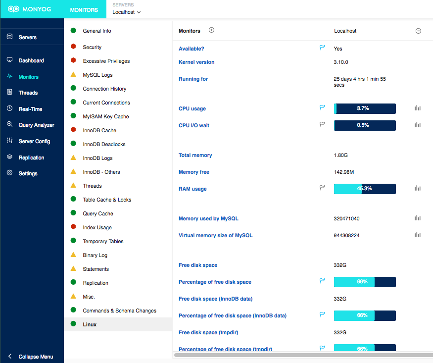The height and width of the screenshot is (363, 433).
Task: Open the Localhost column options ellipsis
Action: [x=418, y=31]
